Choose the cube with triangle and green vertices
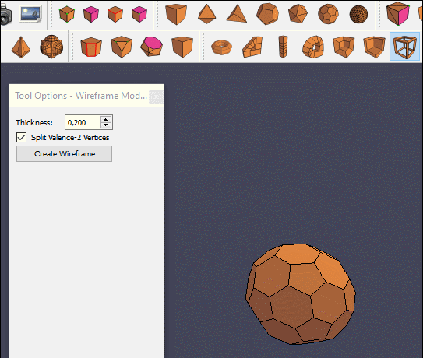Image resolution: width=423 pixels, height=358 pixels. click(x=122, y=47)
